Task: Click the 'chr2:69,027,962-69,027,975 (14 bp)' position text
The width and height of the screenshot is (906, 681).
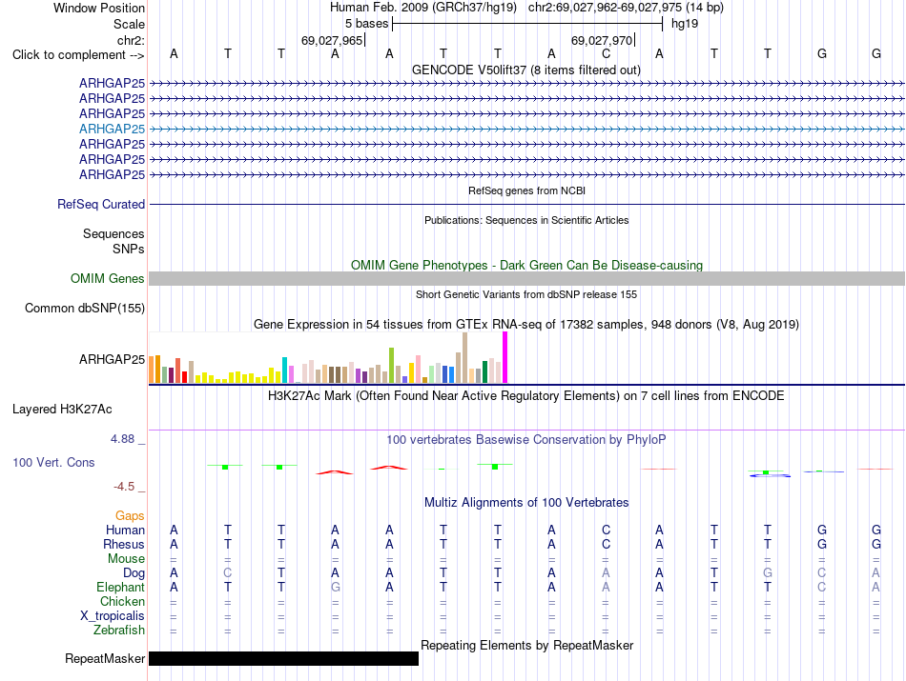Action: pos(626,8)
